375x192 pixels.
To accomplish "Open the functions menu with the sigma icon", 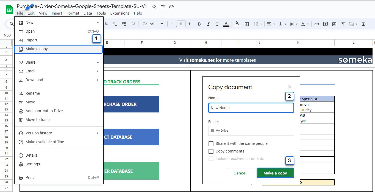I will (x=363, y=24).
